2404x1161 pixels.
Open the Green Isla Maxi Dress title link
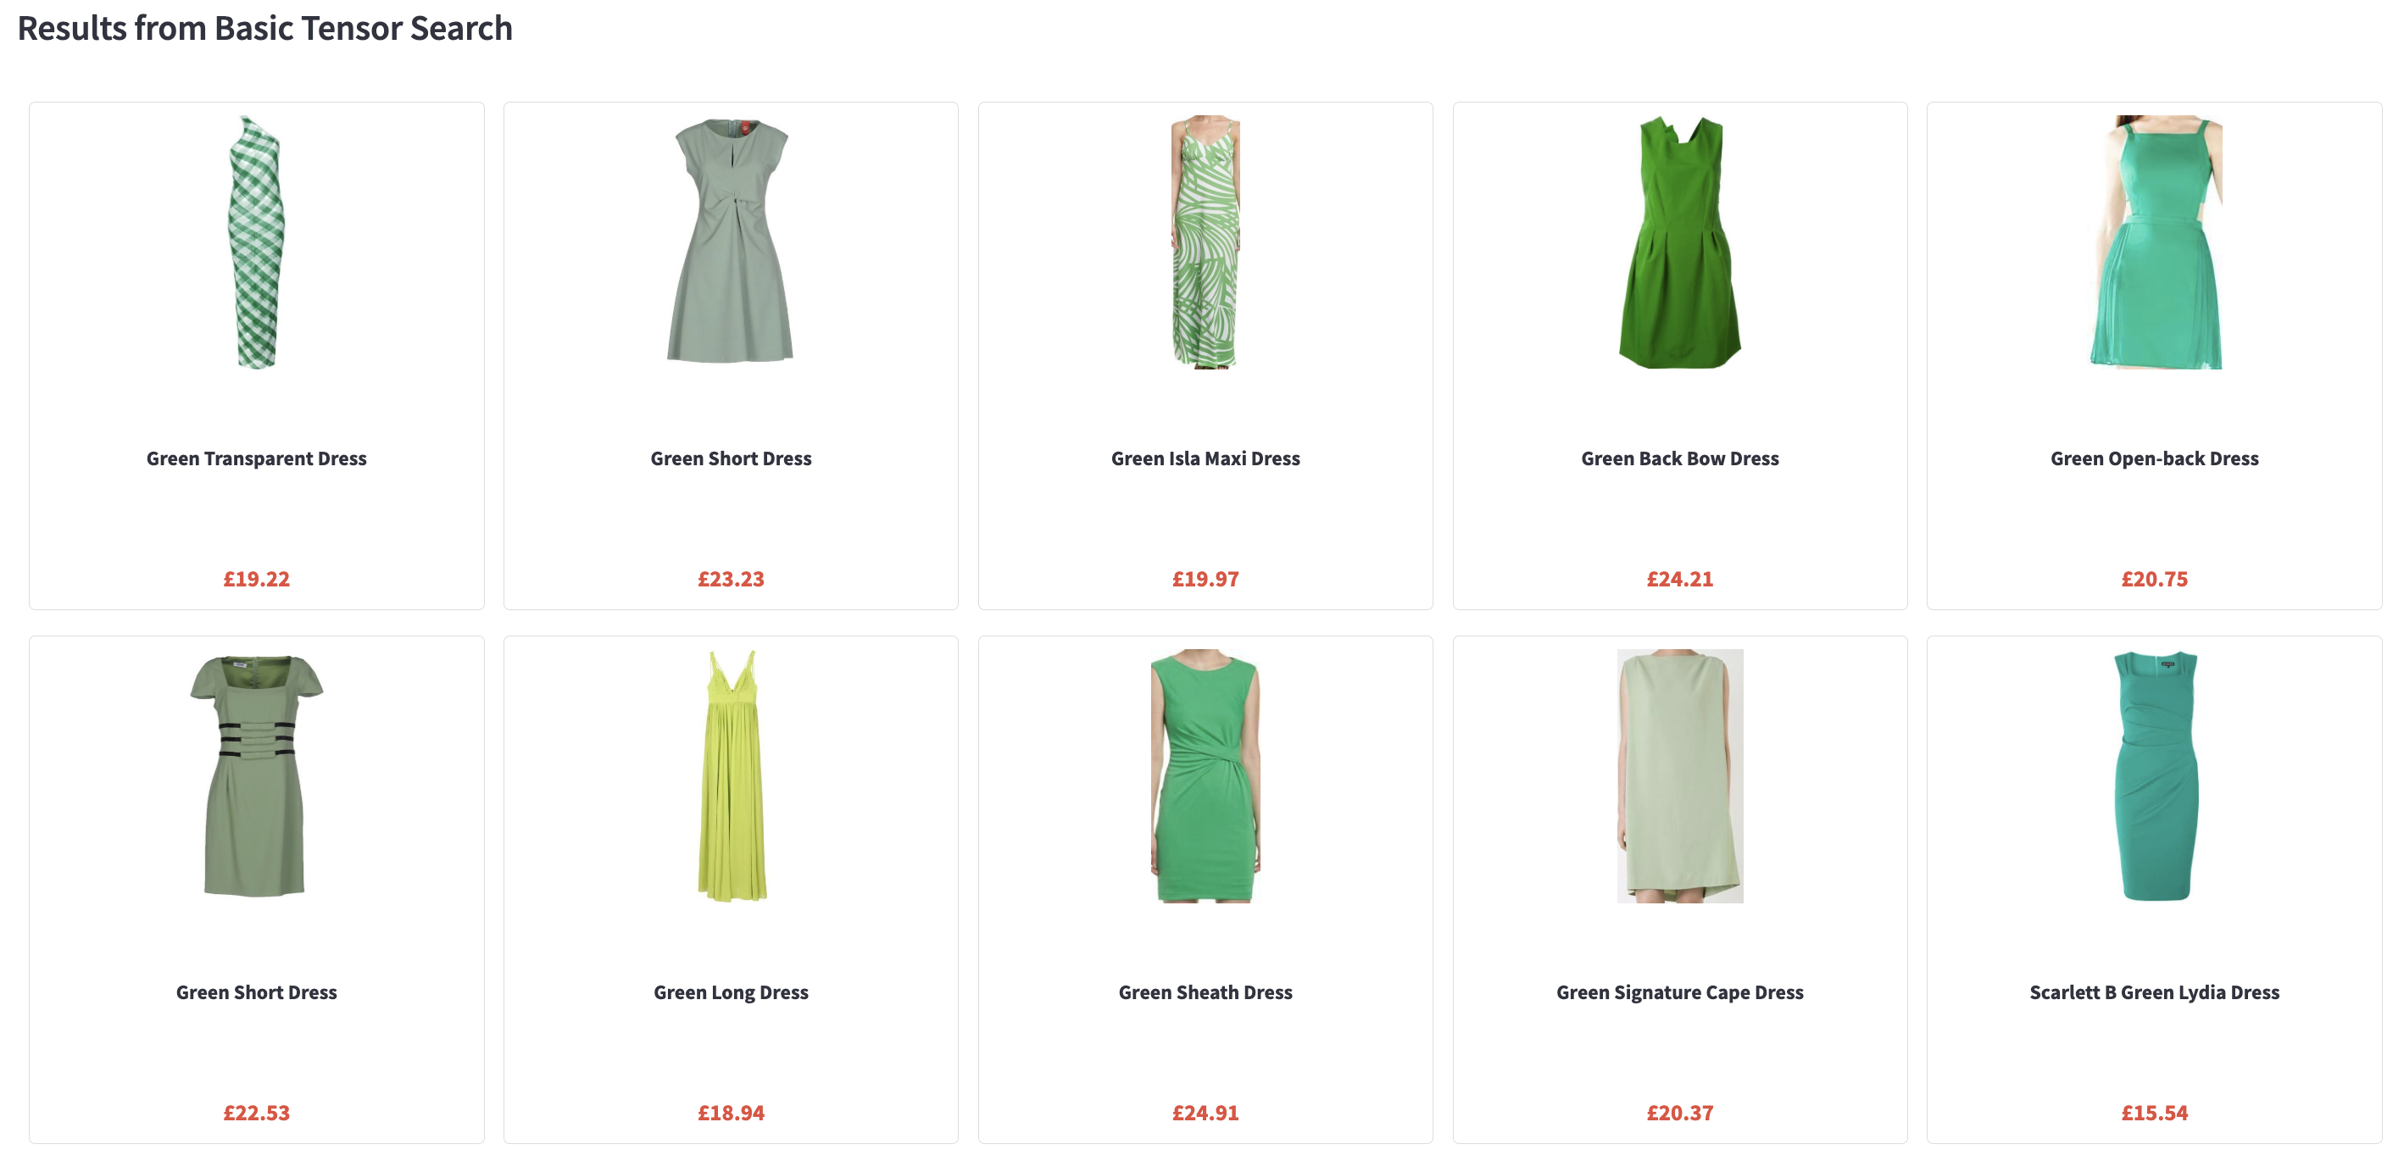[1205, 458]
